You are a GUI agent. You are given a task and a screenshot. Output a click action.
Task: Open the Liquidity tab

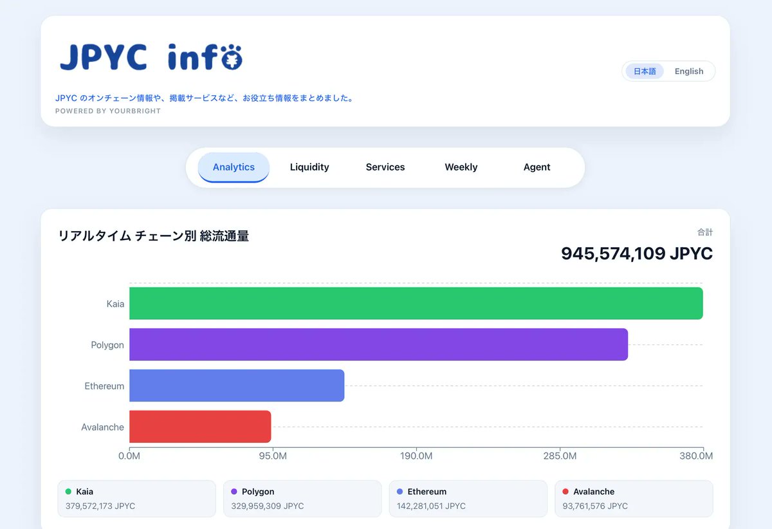point(309,167)
